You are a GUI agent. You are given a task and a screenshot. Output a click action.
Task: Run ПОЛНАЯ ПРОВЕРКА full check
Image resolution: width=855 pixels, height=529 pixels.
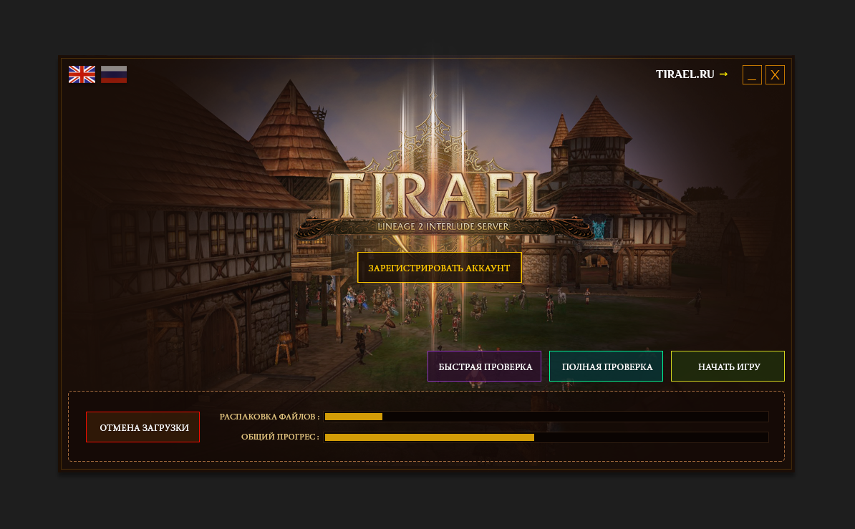[x=606, y=366]
